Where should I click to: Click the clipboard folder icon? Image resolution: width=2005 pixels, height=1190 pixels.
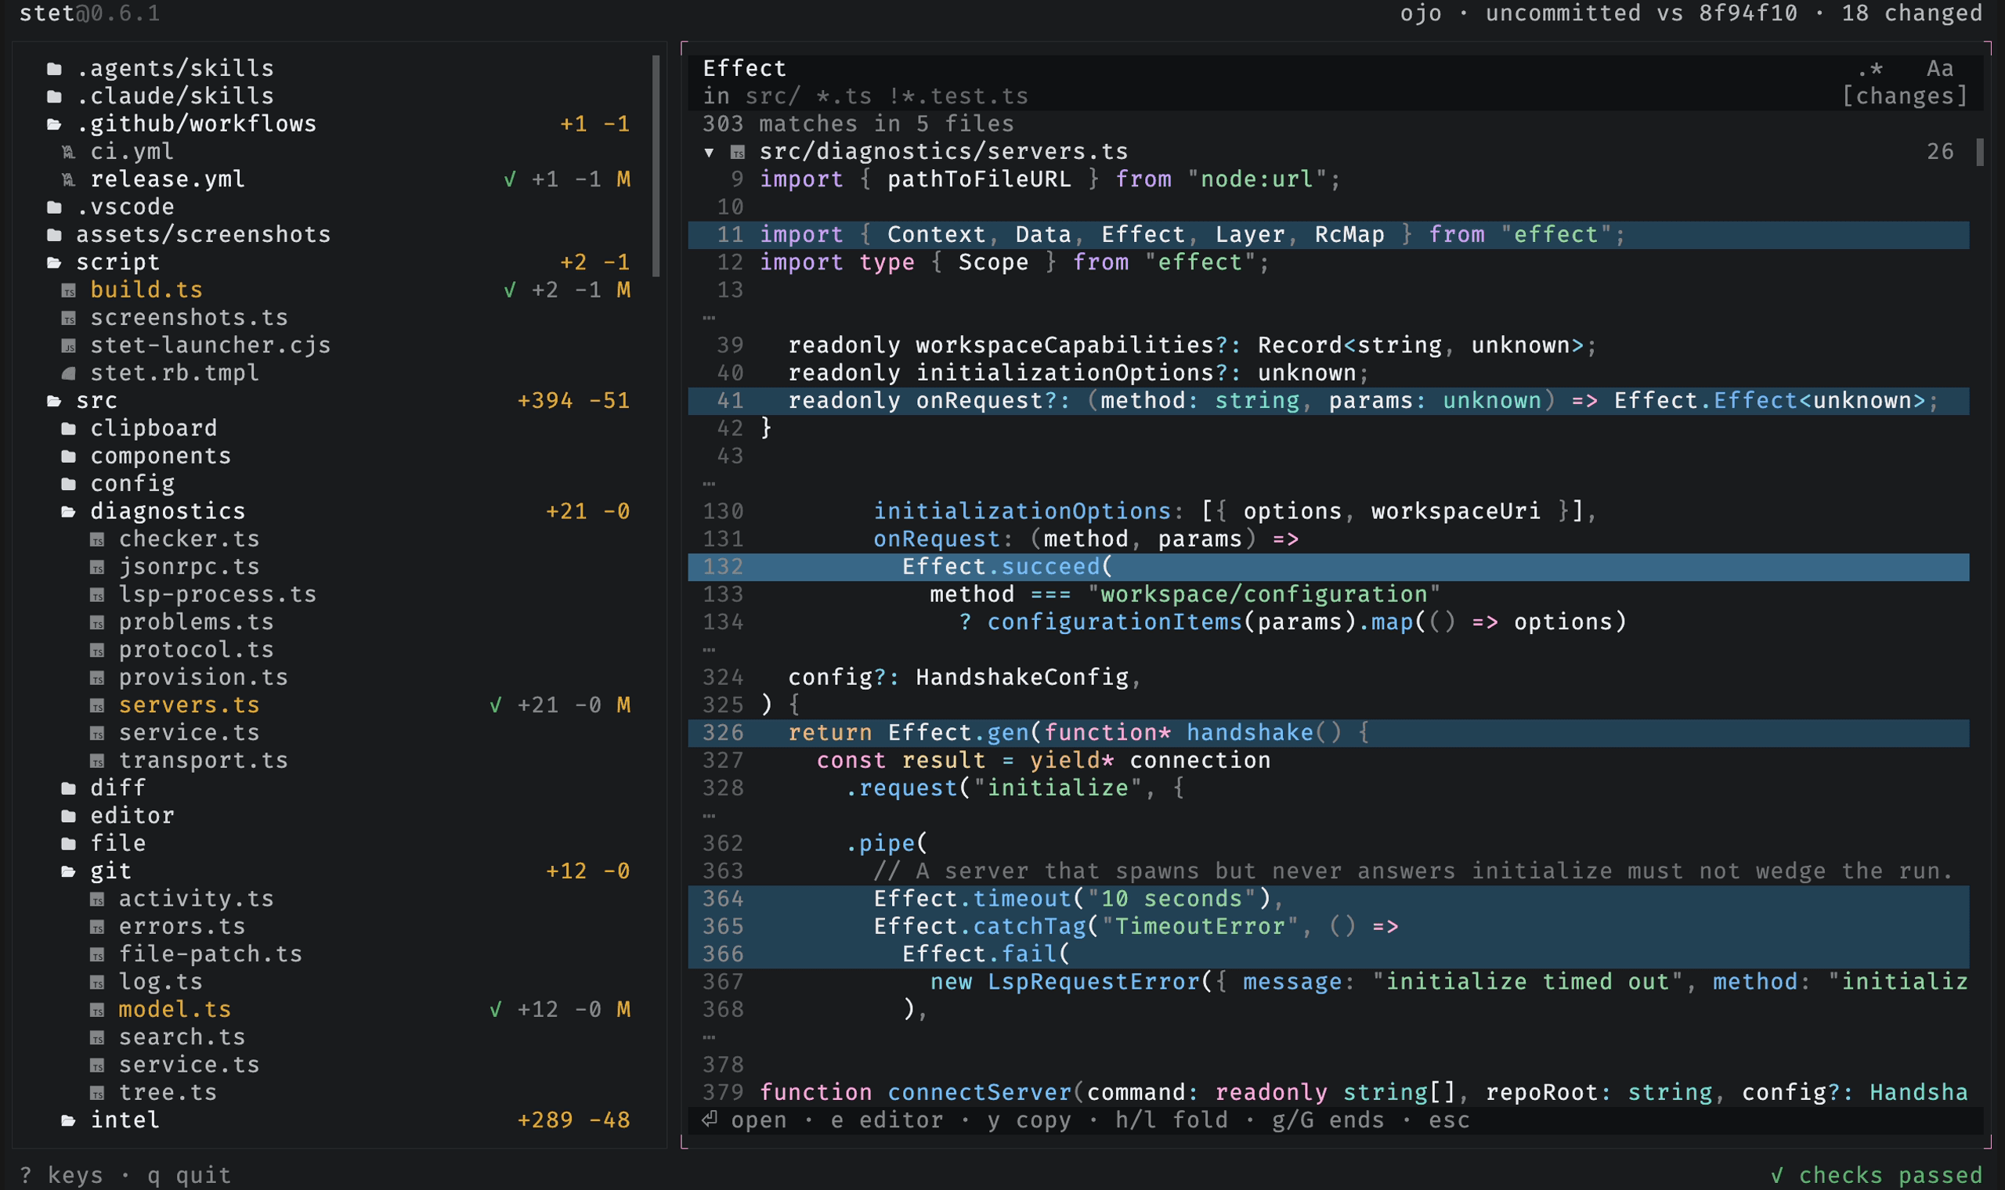(x=69, y=429)
